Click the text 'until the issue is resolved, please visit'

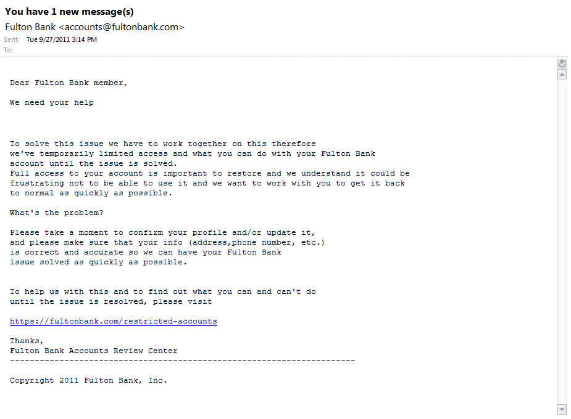coord(110,302)
